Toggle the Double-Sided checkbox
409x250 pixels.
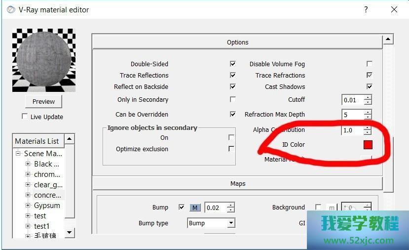[x=233, y=64]
